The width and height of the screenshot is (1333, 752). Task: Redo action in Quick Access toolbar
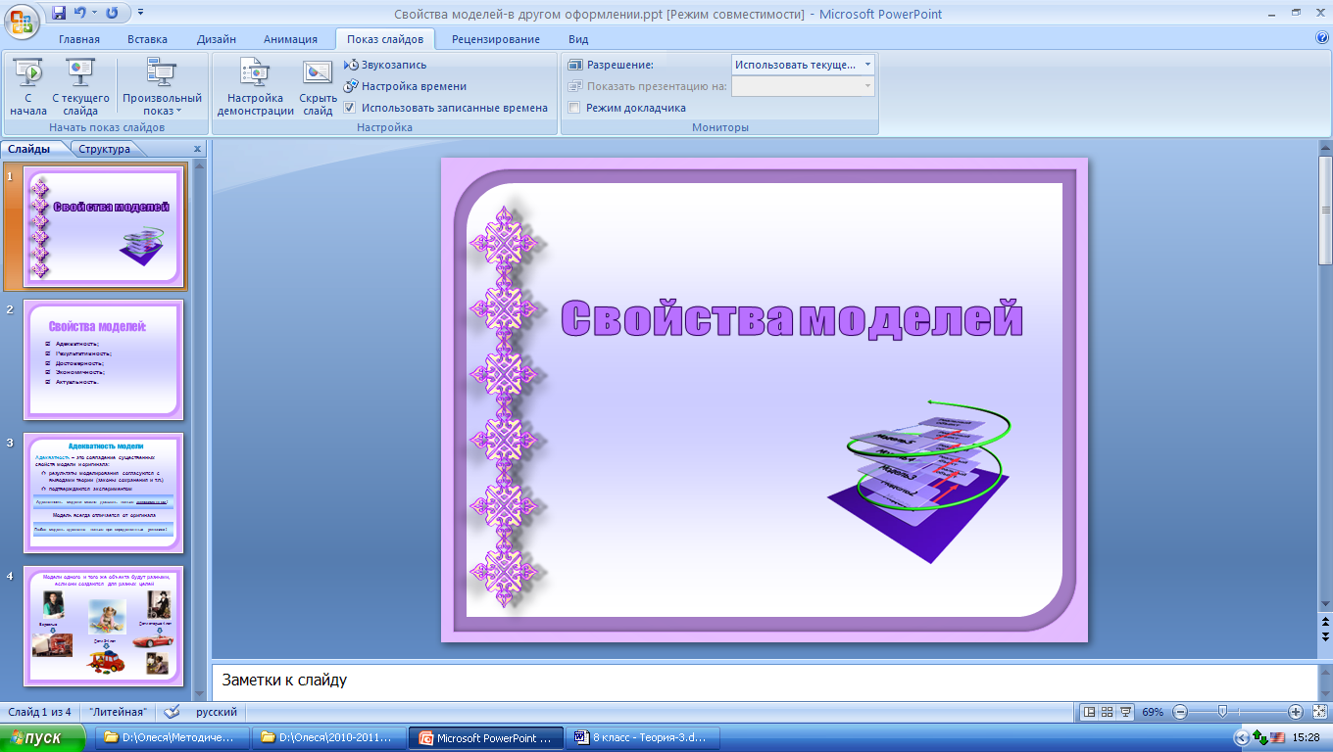[111, 14]
